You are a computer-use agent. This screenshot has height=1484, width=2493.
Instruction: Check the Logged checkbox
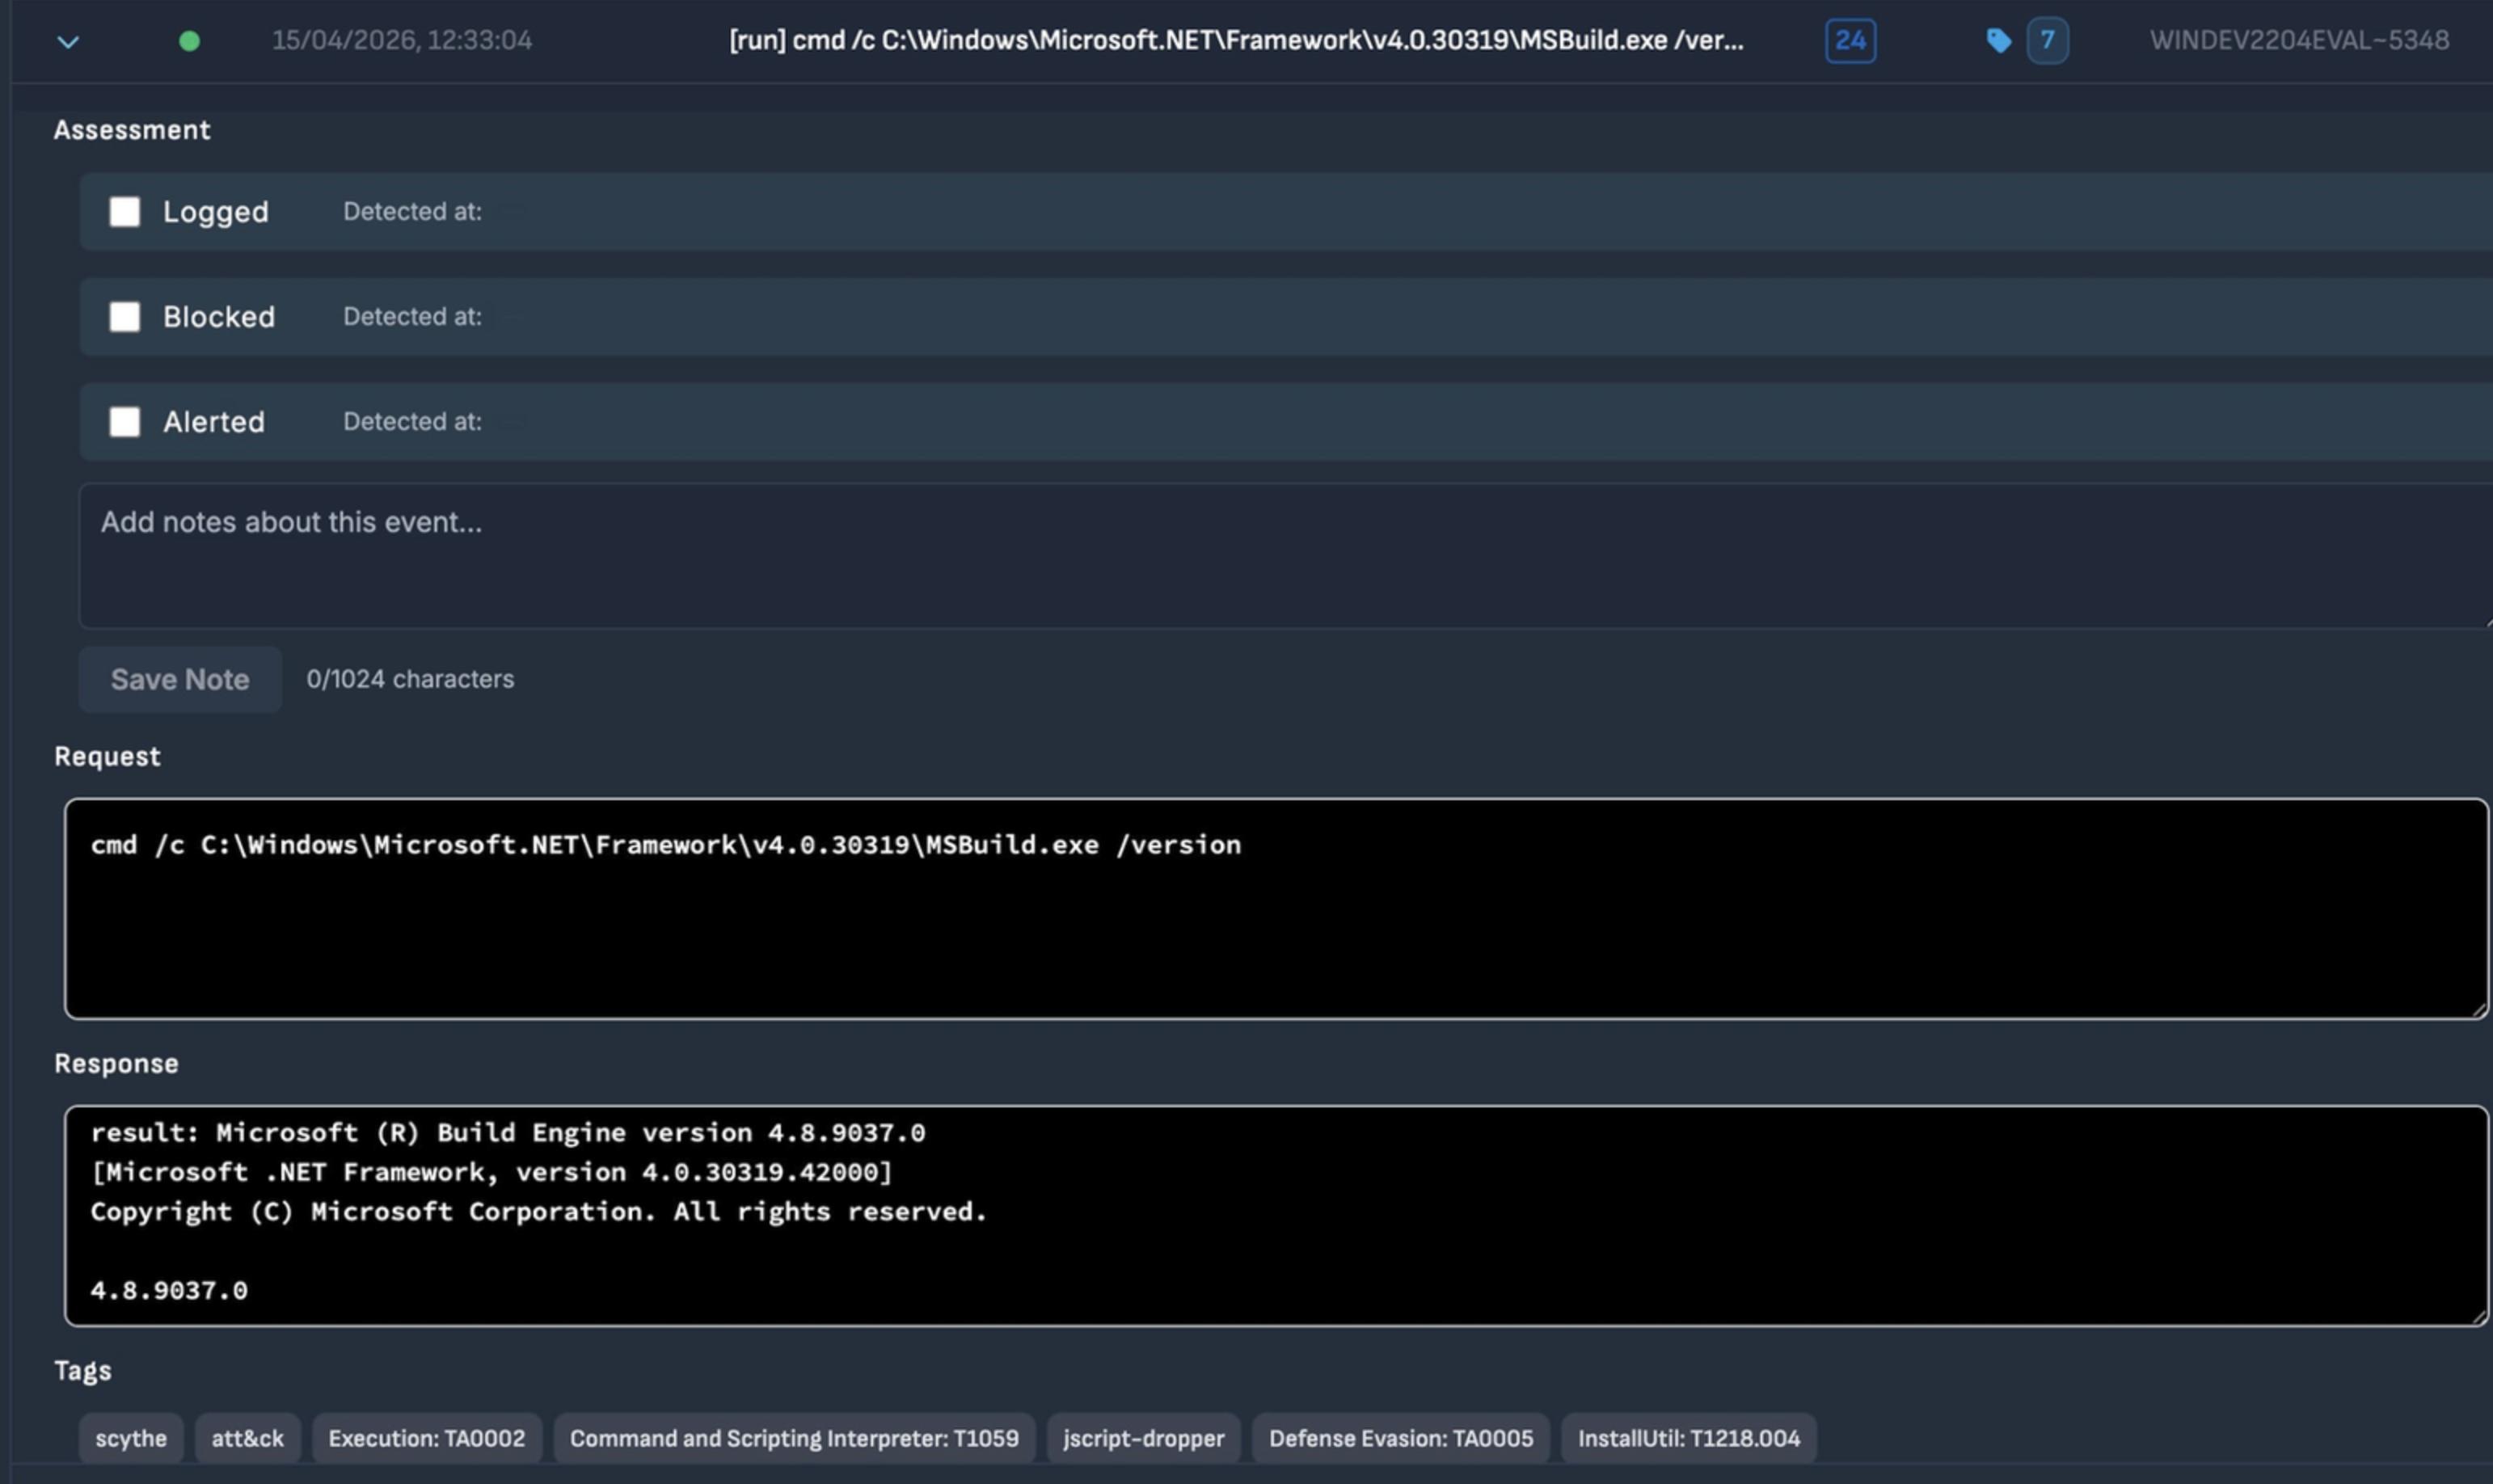tap(125, 212)
